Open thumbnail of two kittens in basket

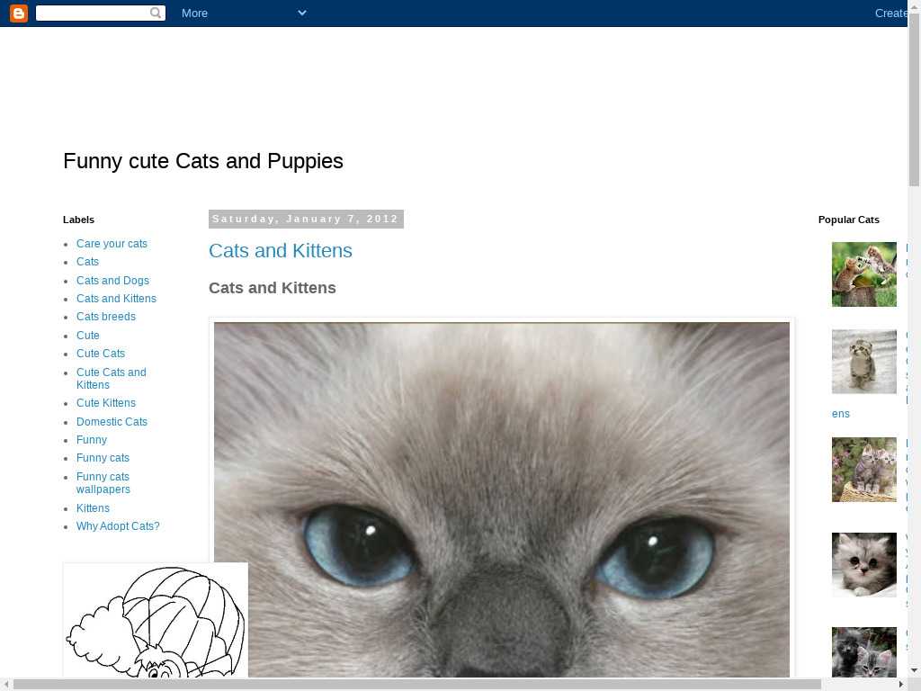coord(864,470)
